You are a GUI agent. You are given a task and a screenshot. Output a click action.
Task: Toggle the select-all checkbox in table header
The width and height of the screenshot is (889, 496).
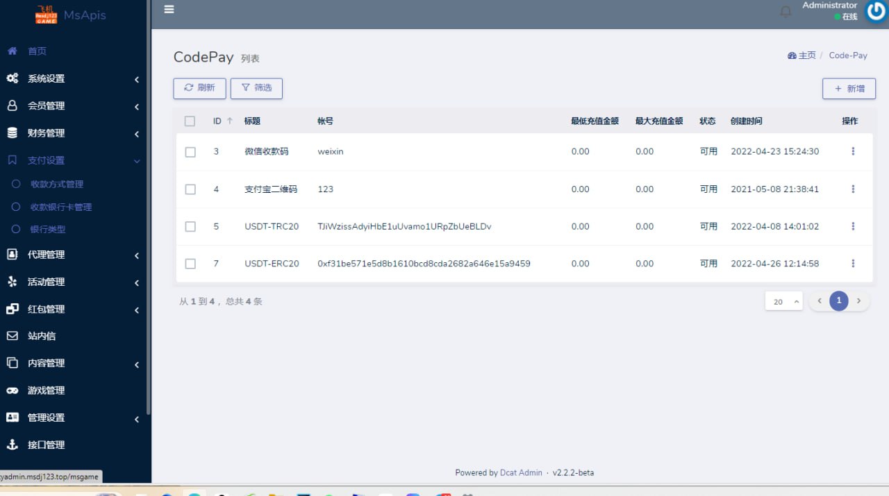(190, 121)
